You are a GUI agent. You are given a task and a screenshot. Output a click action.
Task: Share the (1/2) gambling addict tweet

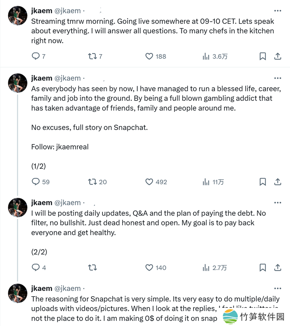pyautogui.click(x=277, y=182)
